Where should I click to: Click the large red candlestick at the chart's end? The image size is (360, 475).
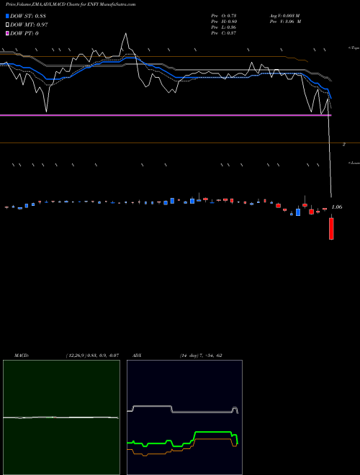pyautogui.click(x=331, y=229)
